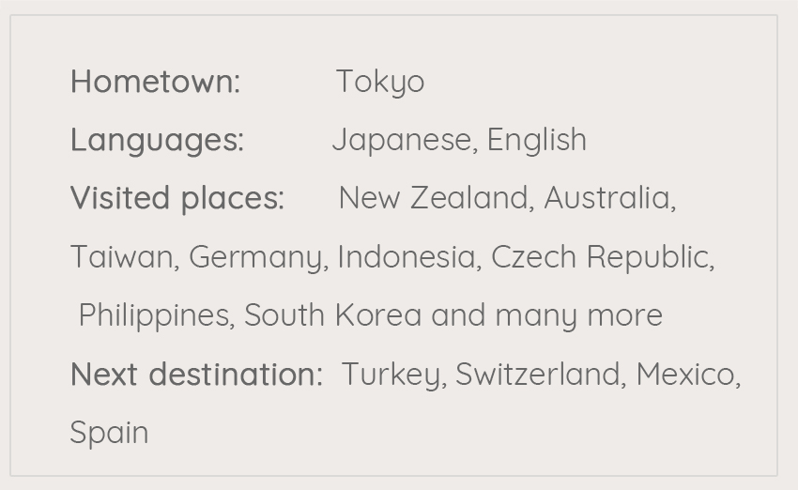Select Australia in visited places
The height and width of the screenshot is (490, 798).
606,198
